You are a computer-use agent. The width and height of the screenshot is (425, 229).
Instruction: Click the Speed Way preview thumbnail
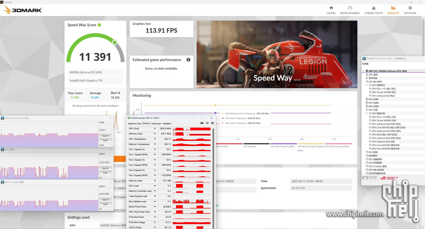coord(277,54)
